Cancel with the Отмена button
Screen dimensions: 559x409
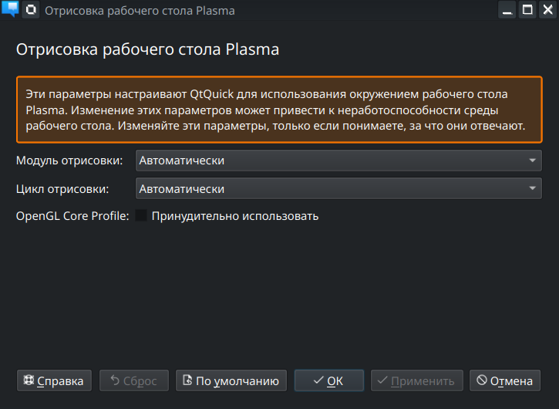pos(505,380)
